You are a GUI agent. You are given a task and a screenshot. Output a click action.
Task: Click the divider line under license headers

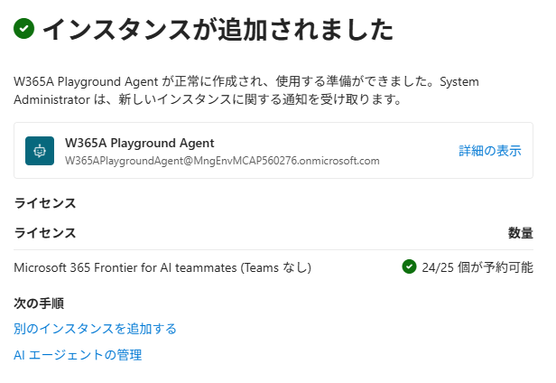click(273, 249)
